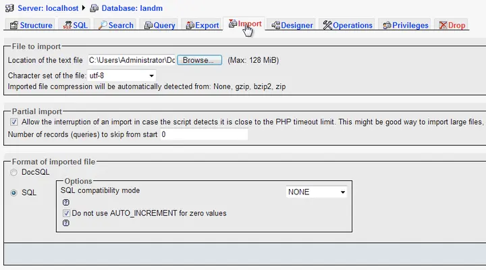Toggle Do not use AUTO_INCREMENT checkbox

[66, 213]
